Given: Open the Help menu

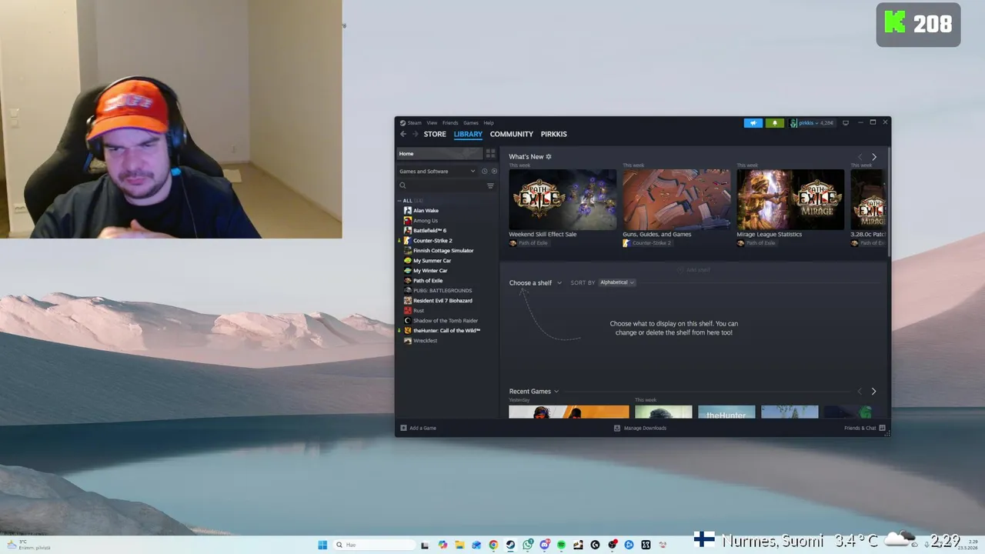Looking at the screenshot, I should pos(489,122).
